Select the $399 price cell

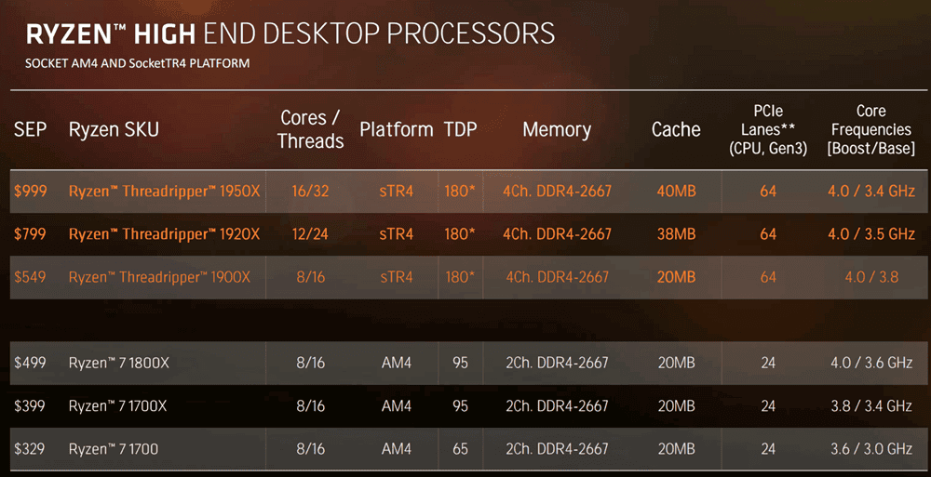(x=30, y=405)
